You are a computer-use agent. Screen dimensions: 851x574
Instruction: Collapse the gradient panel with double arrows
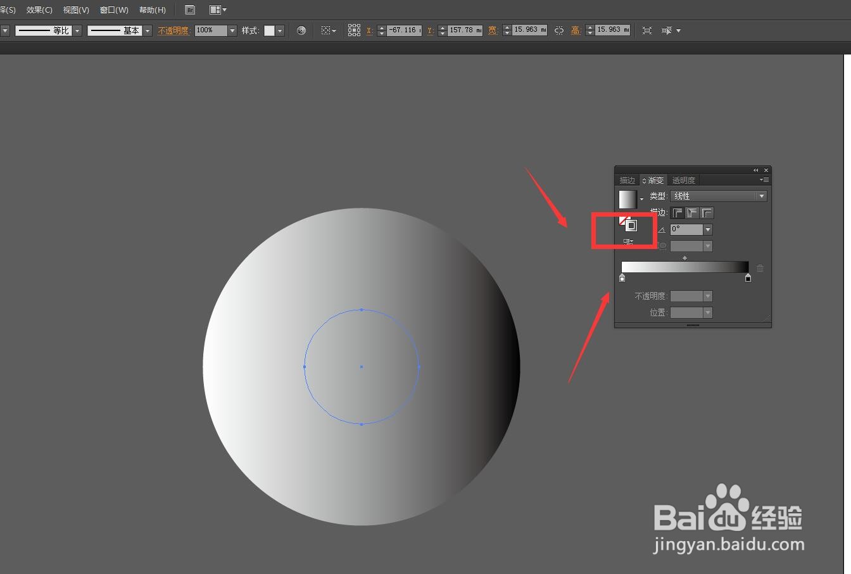tap(755, 170)
